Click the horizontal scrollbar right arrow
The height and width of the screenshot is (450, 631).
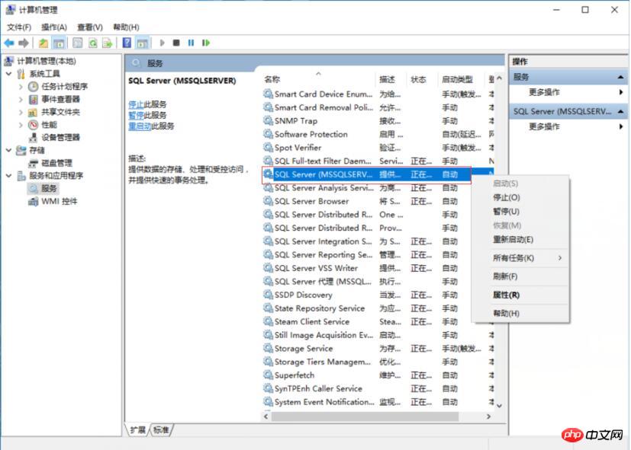pos(488,416)
